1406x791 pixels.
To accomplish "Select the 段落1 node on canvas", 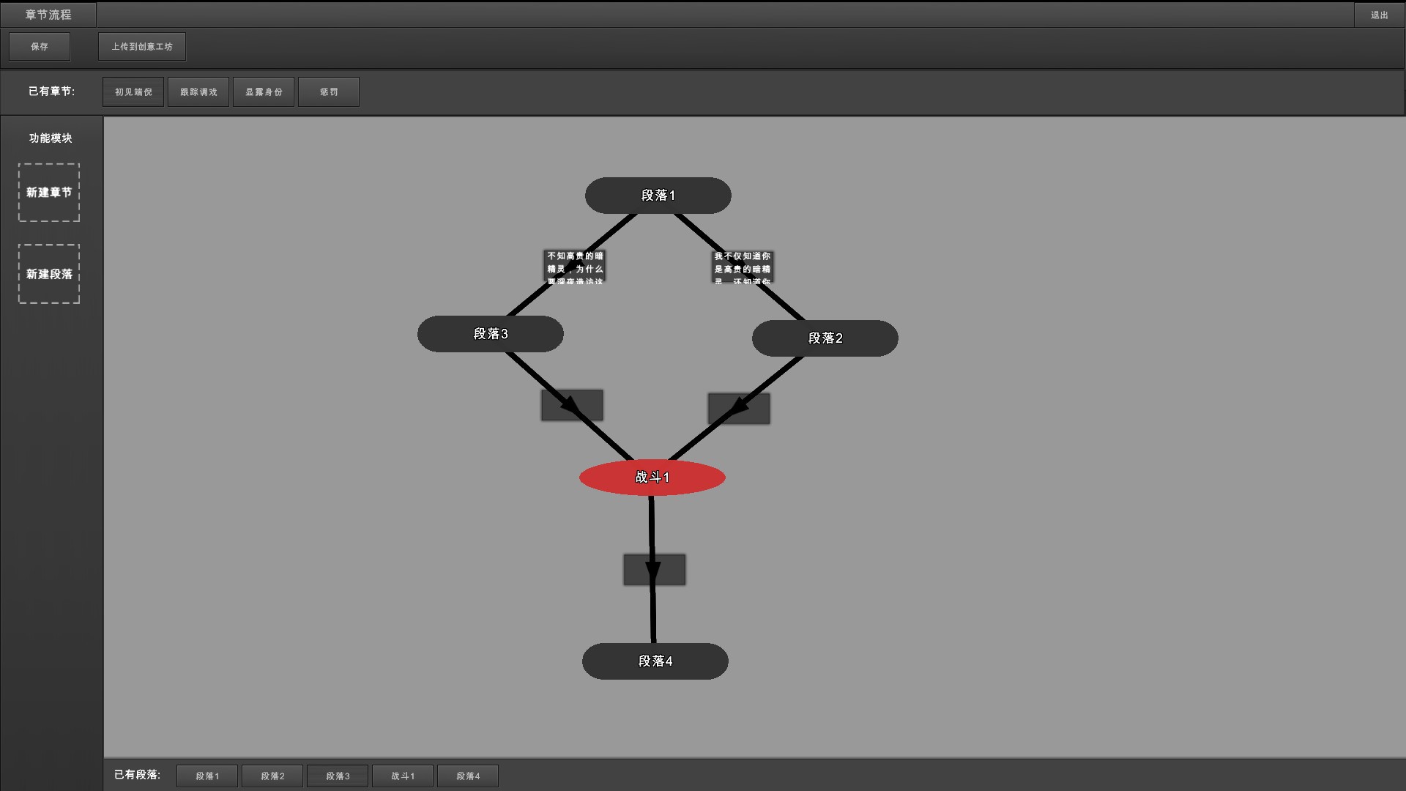I will coord(658,194).
